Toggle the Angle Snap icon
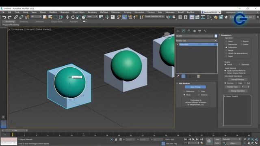 point(125,17)
